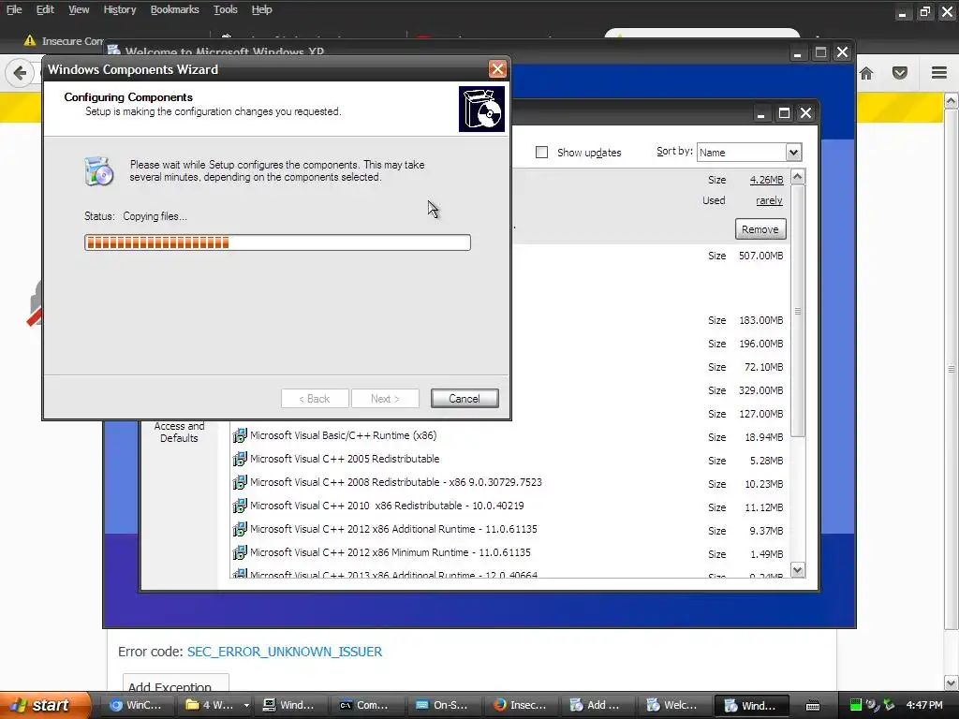Click icon for Visual C++ 2010 x86 Redistributable

click(x=240, y=506)
